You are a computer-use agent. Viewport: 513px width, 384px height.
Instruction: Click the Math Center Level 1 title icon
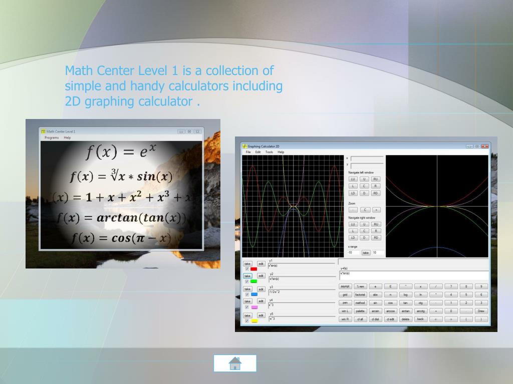click(43, 131)
